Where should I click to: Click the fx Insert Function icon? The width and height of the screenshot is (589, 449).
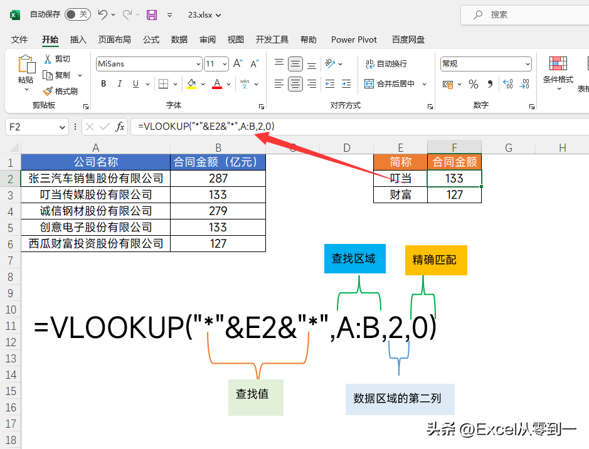(120, 127)
